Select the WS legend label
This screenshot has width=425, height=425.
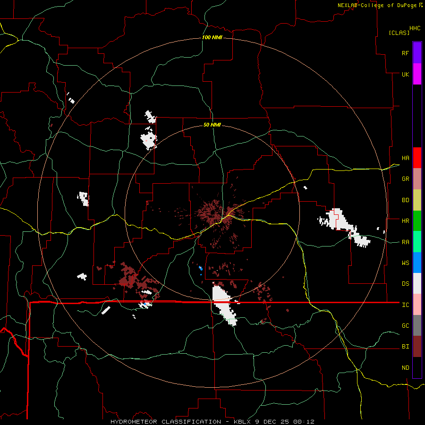click(x=405, y=263)
